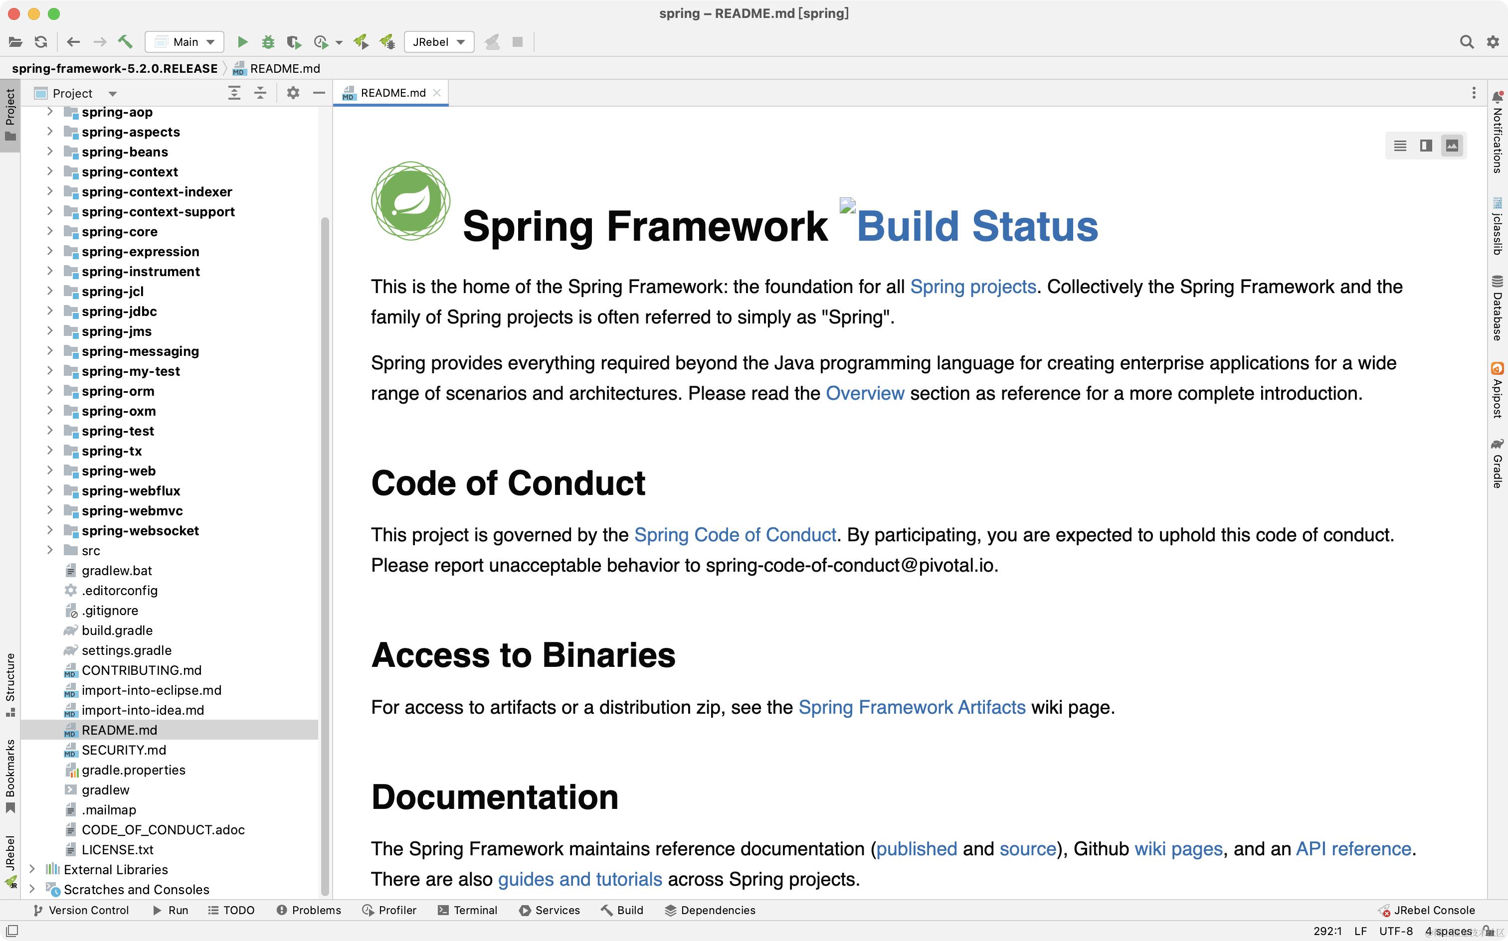Image resolution: width=1508 pixels, height=941 pixels.
Task: Open the Terminal tool window tab
Action: coord(467,910)
